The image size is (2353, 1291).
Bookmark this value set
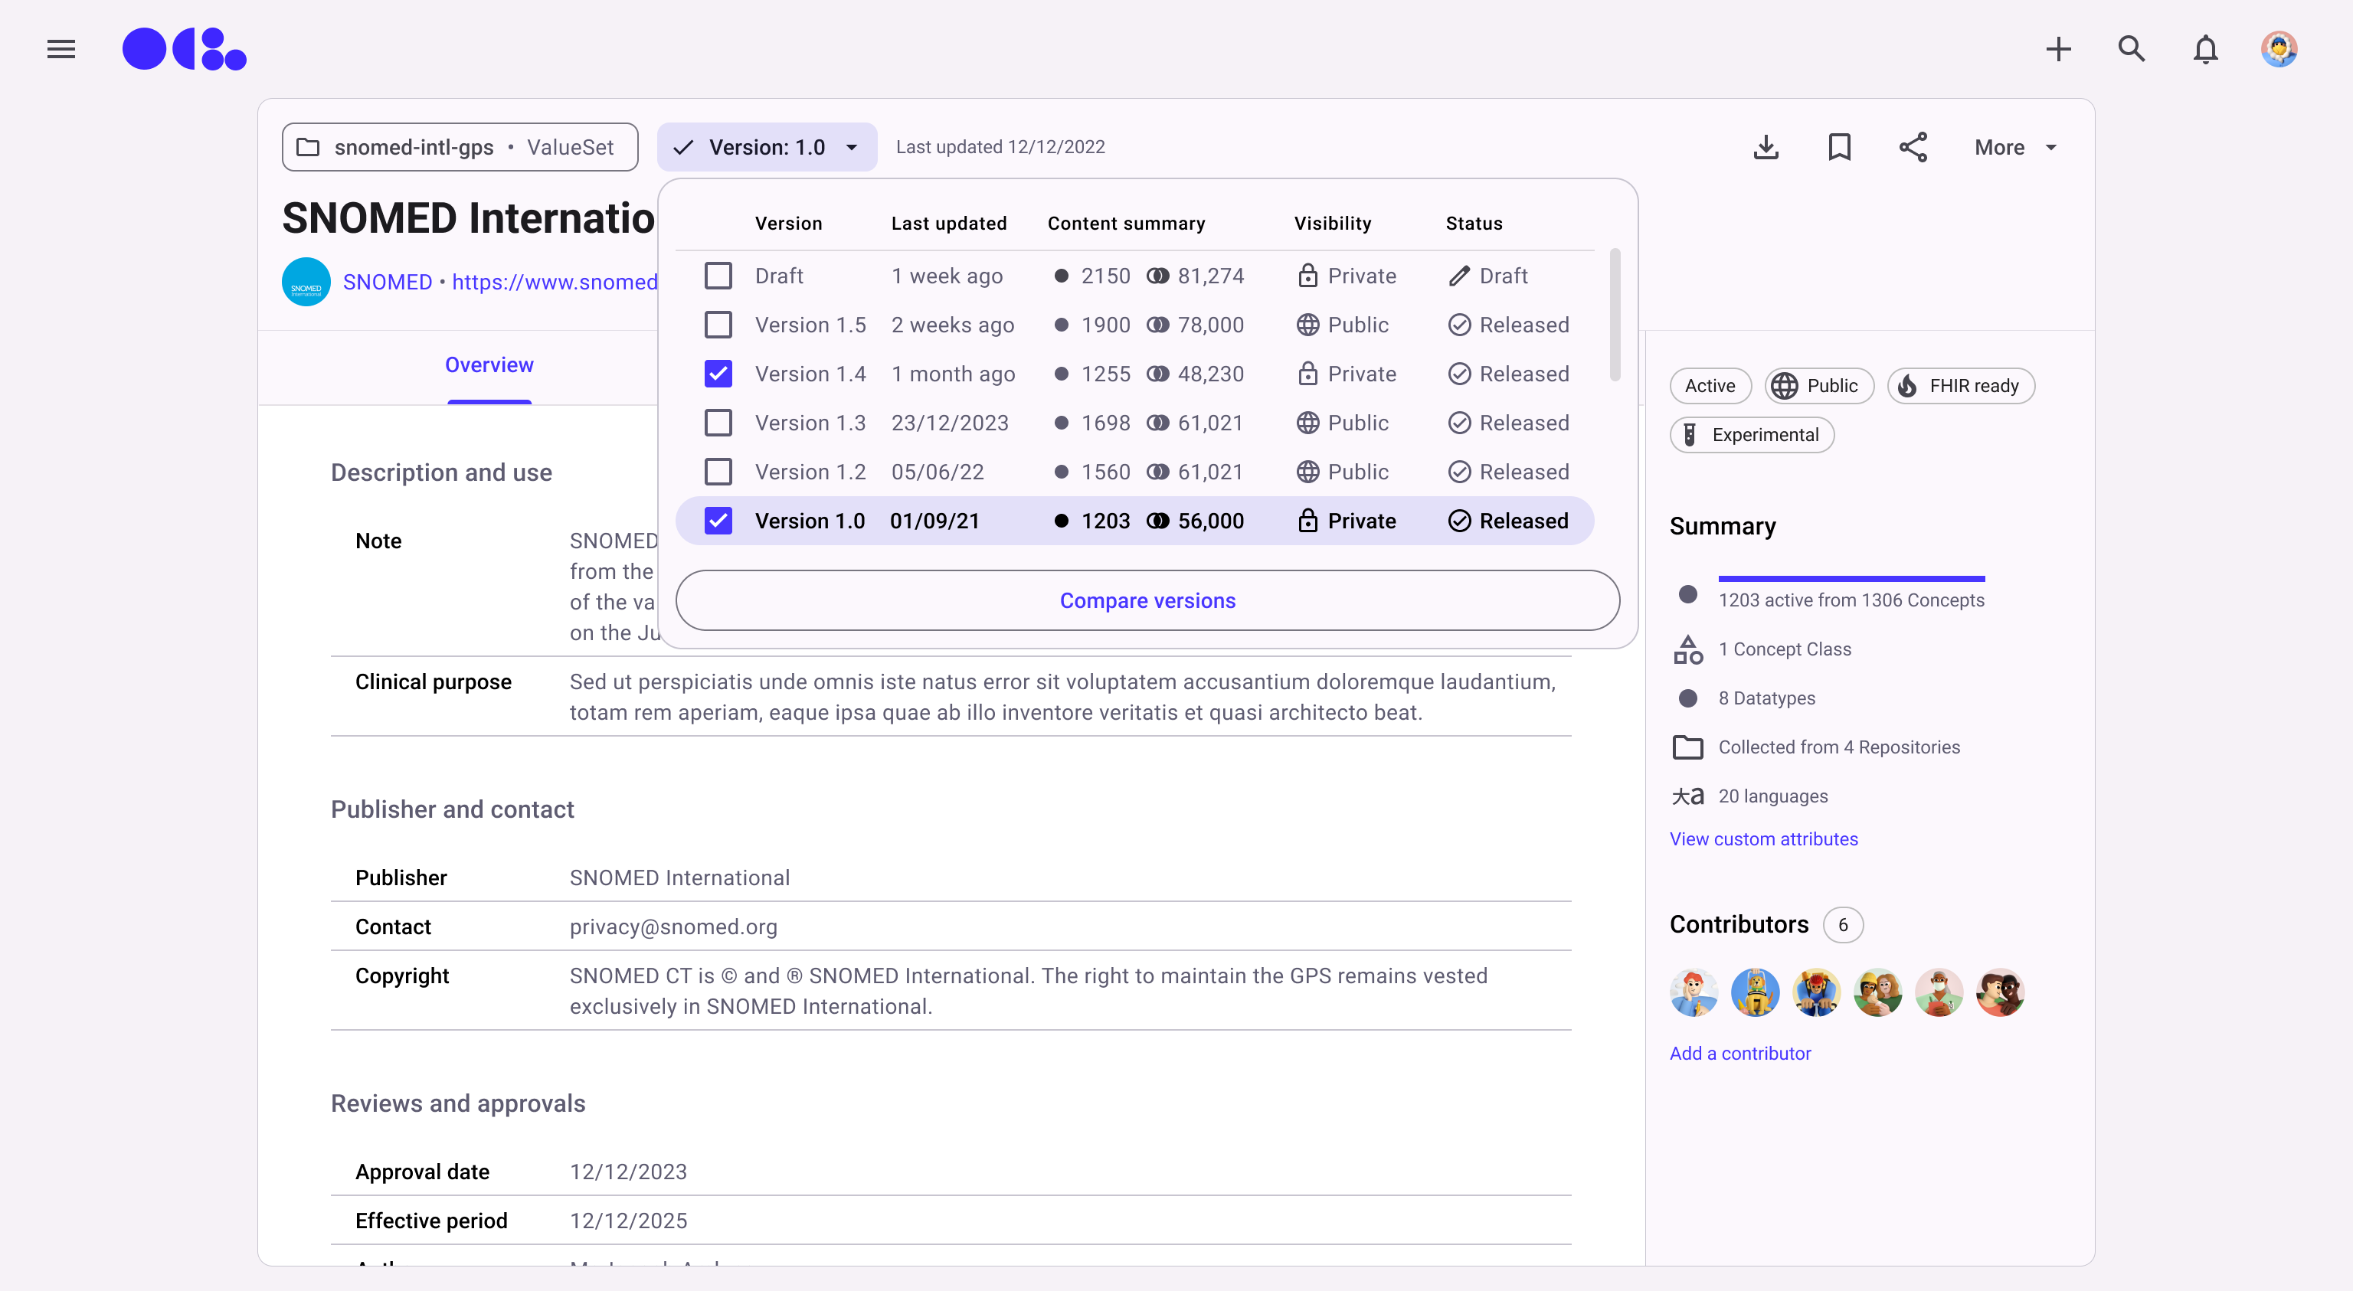click(x=1839, y=147)
